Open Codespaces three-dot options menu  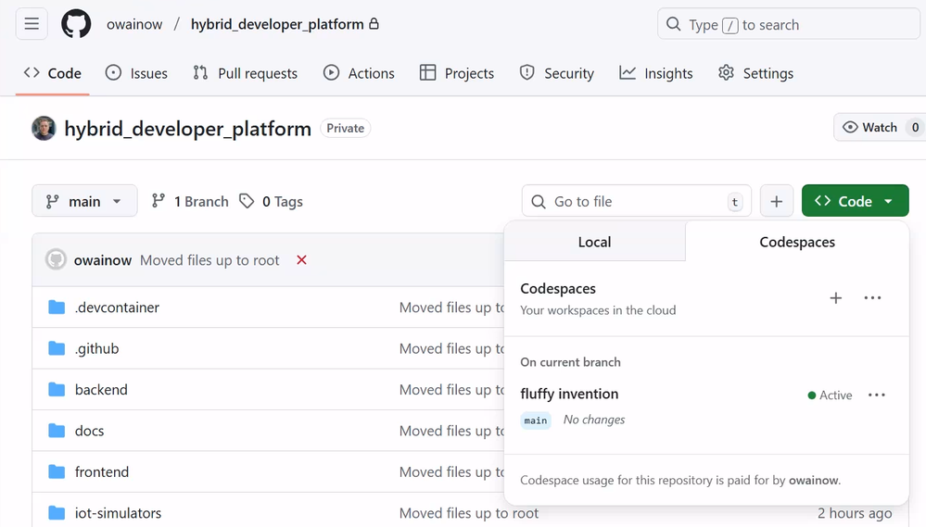[x=872, y=298]
